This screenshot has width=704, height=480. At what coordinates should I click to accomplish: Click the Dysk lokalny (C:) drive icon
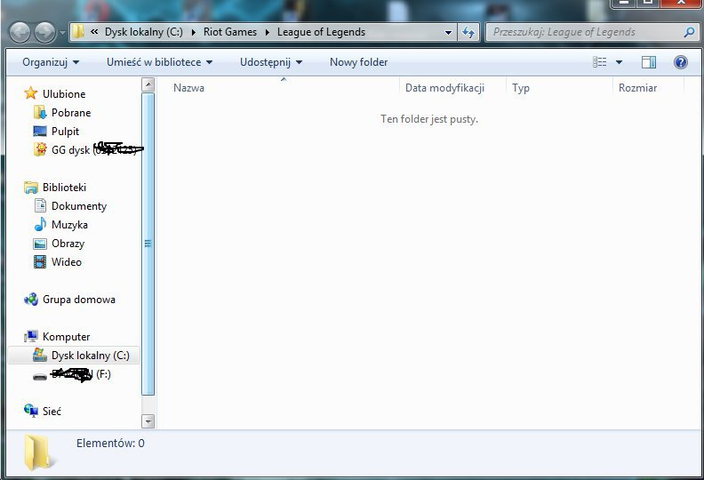(40, 355)
